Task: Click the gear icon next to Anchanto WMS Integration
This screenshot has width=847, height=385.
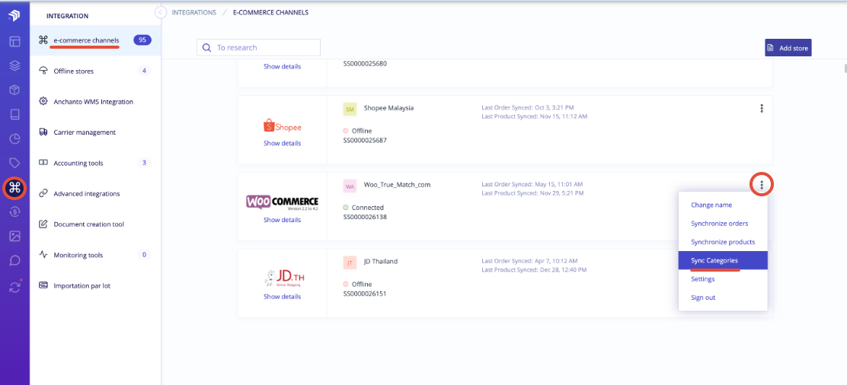Action: point(43,101)
